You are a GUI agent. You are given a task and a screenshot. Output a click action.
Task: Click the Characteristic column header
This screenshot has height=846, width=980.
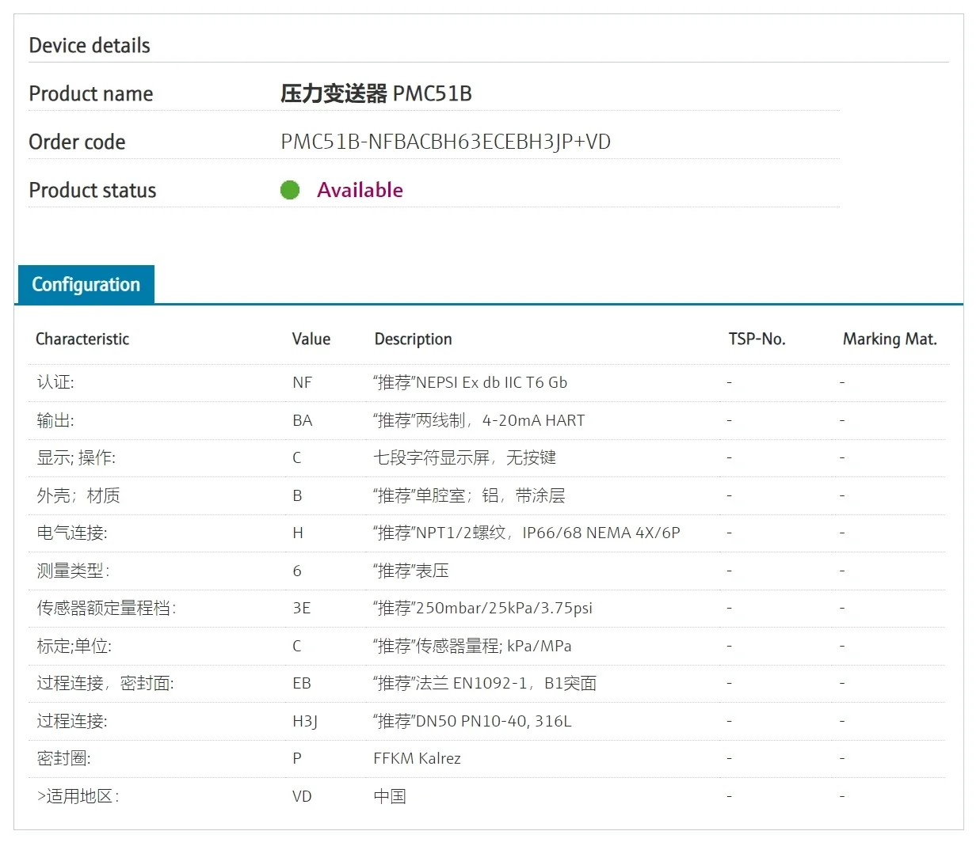(x=82, y=339)
